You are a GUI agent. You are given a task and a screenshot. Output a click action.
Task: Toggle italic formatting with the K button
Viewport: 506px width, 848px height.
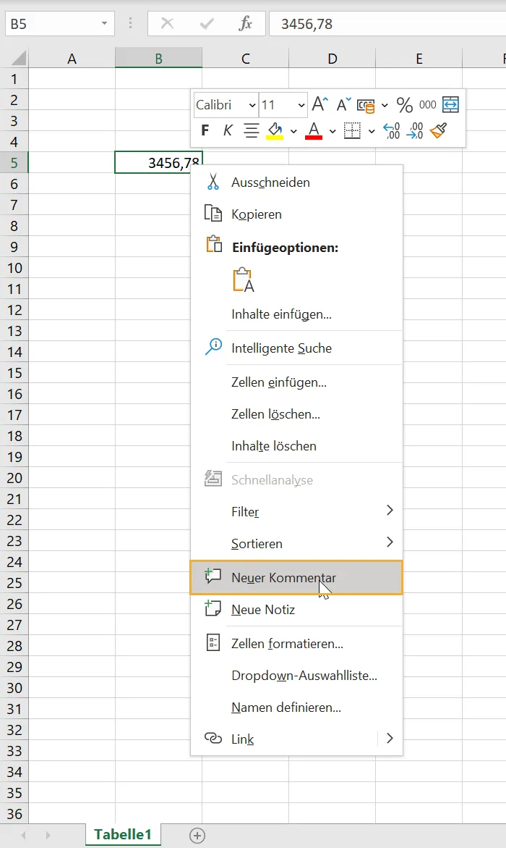tap(226, 130)
